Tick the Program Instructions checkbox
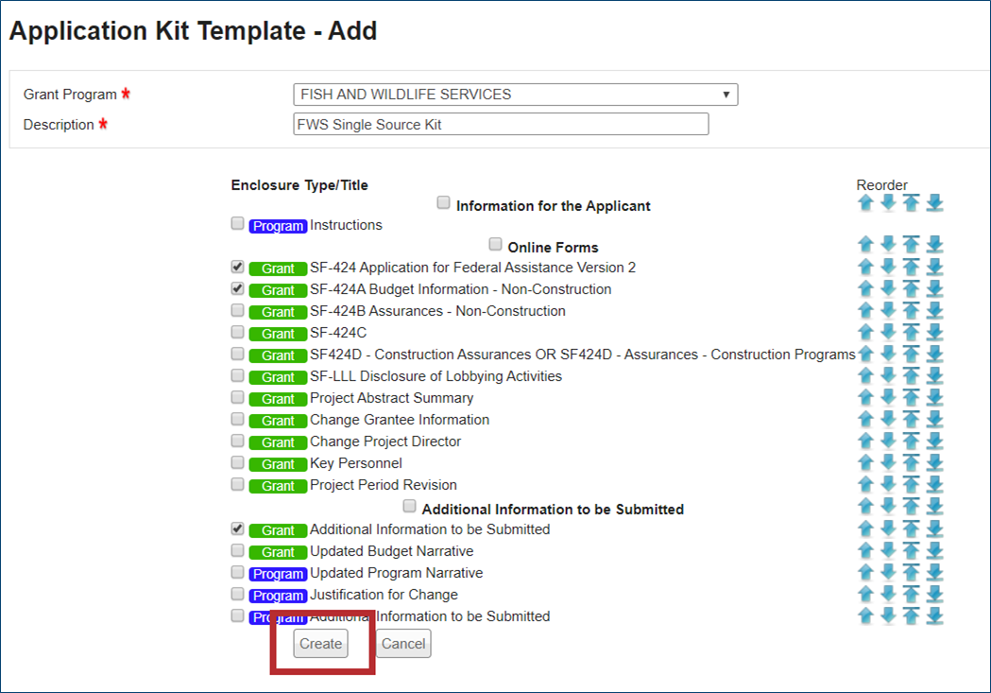The height and width of the screenshot is (693, 991). tap(237, 224)
